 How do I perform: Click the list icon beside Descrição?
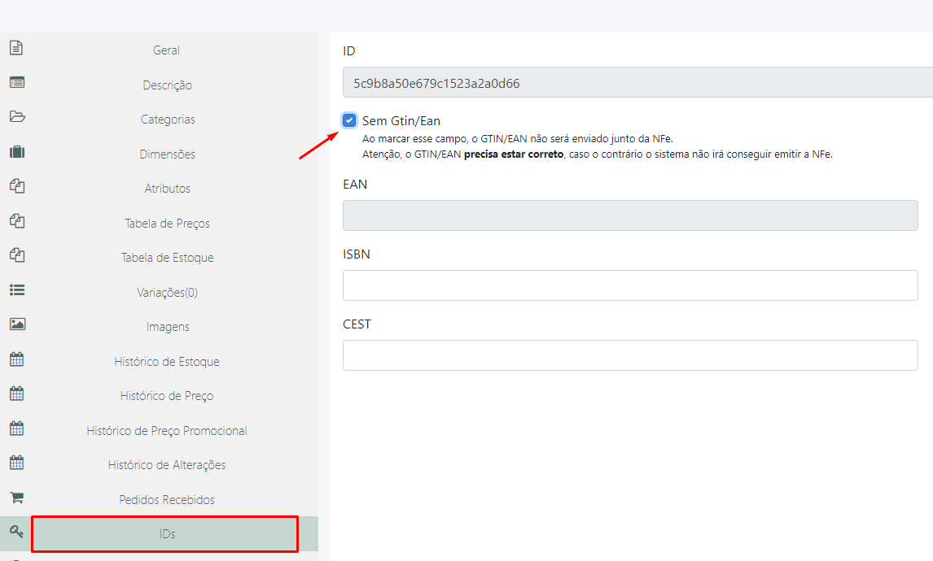tap(16, 82)
